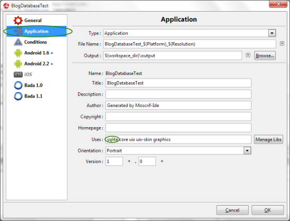This screenshot has width=290, height=221.
Task: Open Conditions warning triangle icon
Action: (18, 42)
